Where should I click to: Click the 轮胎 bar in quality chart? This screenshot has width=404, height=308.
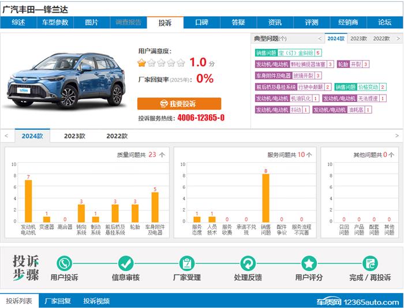135,213
